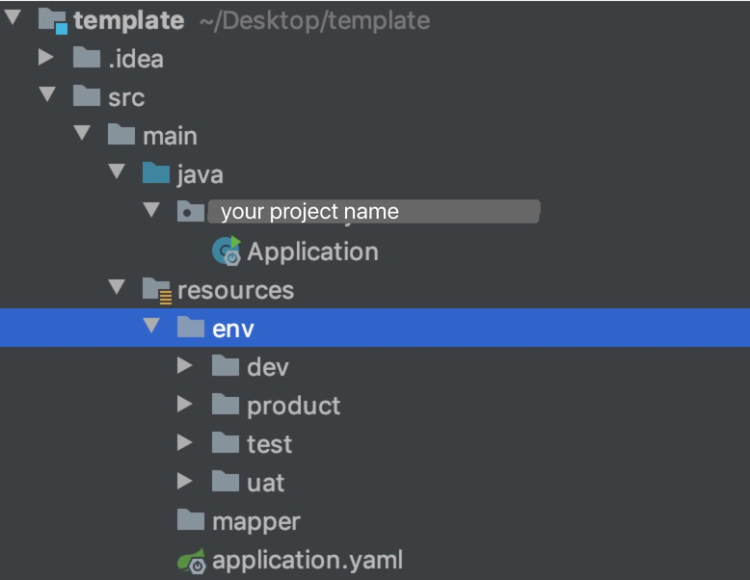Select the Application class file
Viewport: 750px width, 580px height.
[311, 251]
